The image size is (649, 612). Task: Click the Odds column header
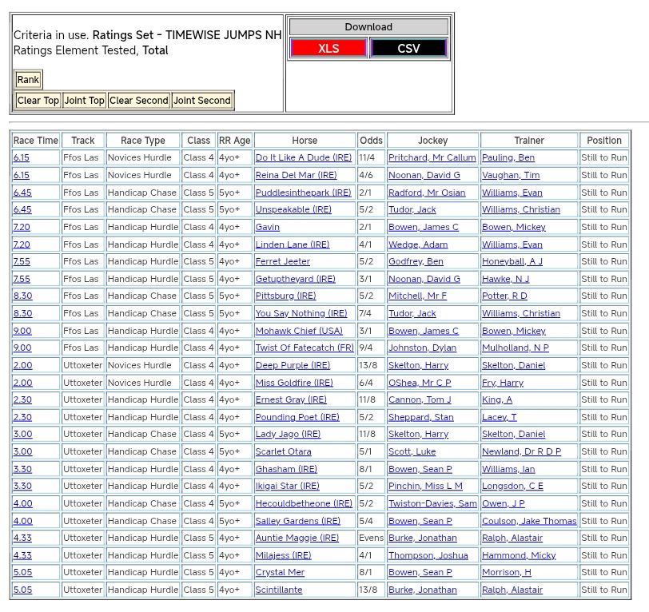coord(371,141)
